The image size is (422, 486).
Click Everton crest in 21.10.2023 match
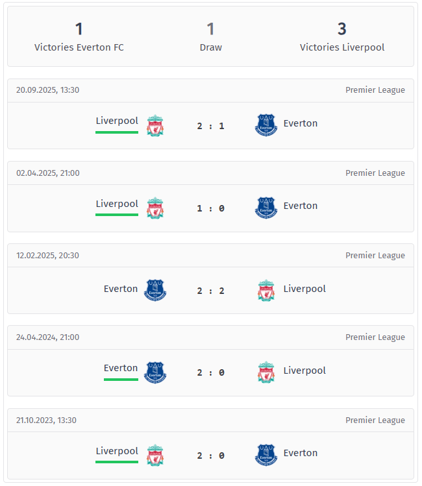click(266, 455)
